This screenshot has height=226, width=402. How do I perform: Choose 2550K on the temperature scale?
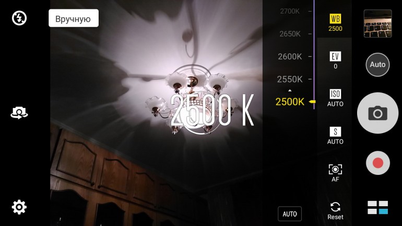(x=290, y=79)
